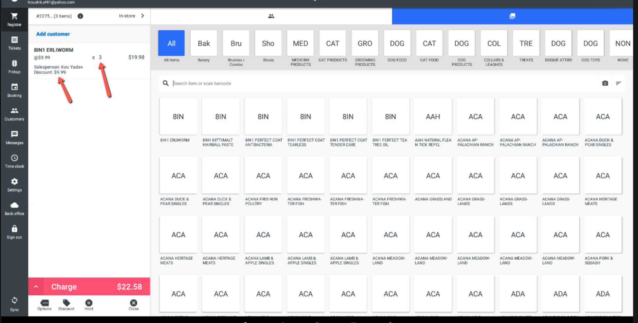Image resolution: width=638 pixels, height=323 pixels.
Task: Select the Grooming Products category
Action: [x=365, y=43]
